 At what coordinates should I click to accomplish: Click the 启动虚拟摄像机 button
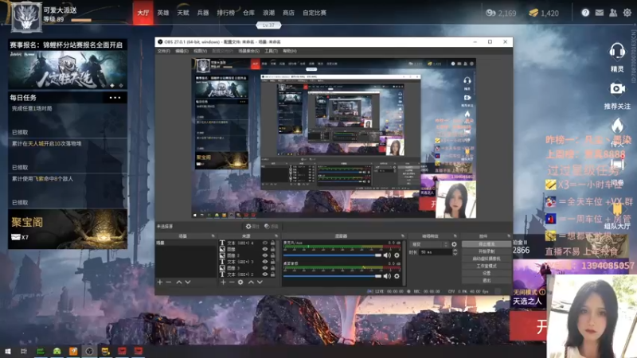coord(487,259)
